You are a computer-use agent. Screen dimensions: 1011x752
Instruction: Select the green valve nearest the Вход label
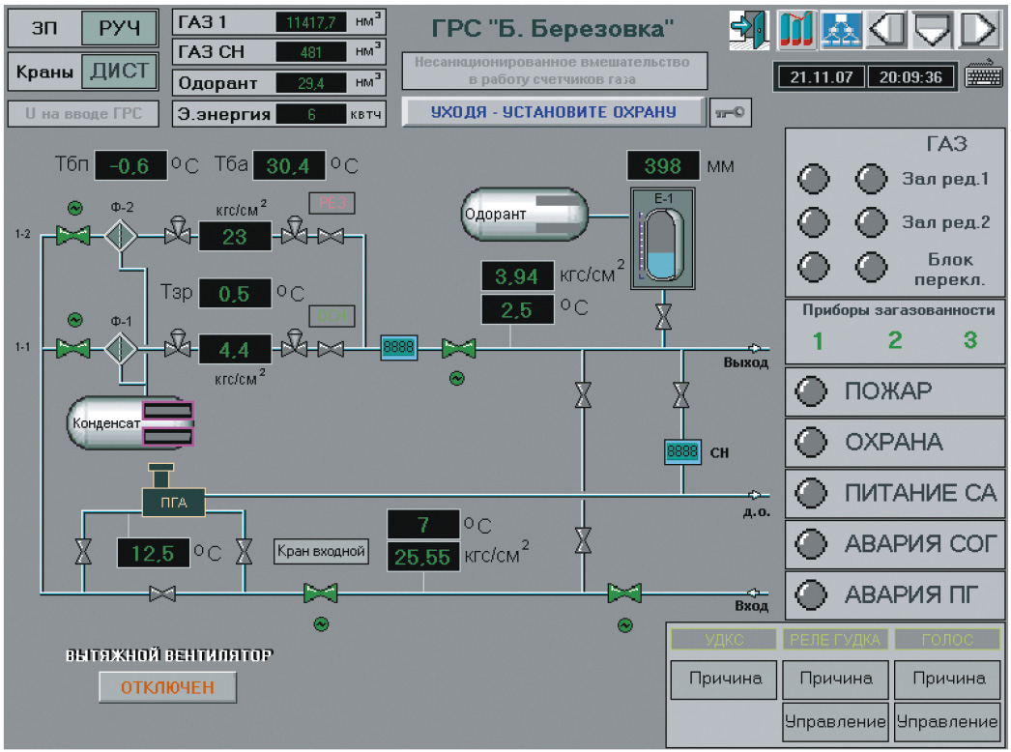pyautogui.click(x=624, y=593)
